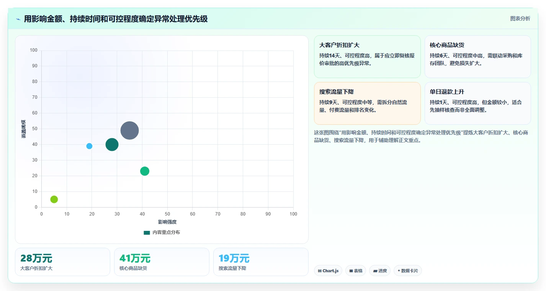Viewport: 546px width, 291px height.
Task: Click the dark teal bubble on the chart
Action: point(112,144)
